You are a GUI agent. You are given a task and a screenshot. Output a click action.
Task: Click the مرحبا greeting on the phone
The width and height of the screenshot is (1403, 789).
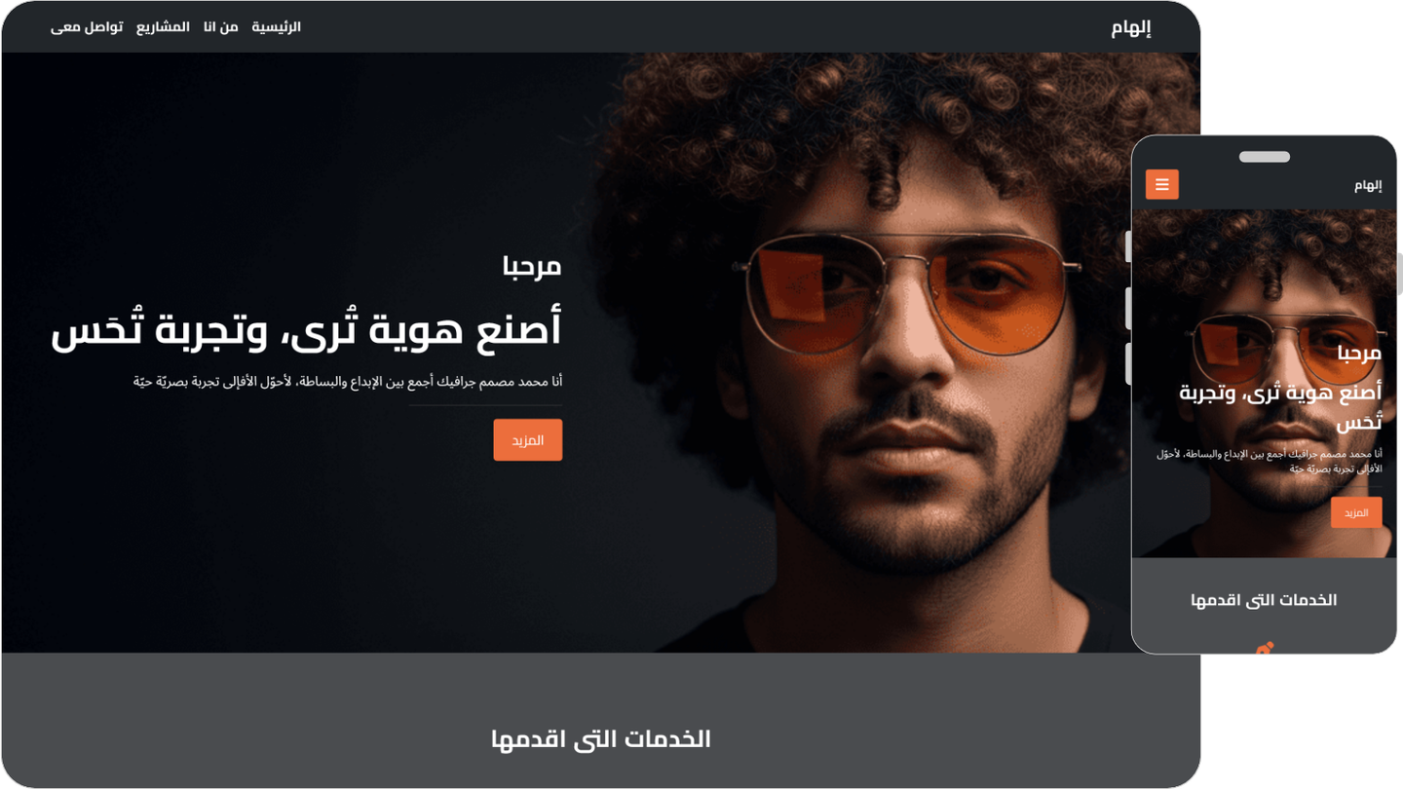(x=1360, y=353)
